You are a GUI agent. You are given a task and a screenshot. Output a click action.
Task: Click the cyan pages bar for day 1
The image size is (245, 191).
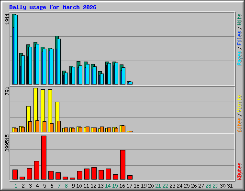click(x=16, y=50)
